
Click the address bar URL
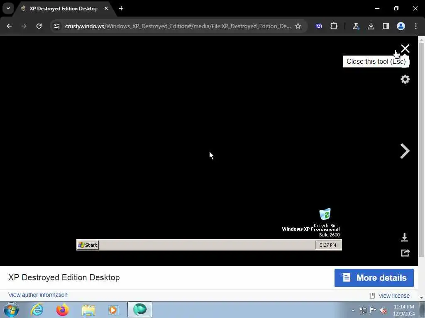point(178,26)
